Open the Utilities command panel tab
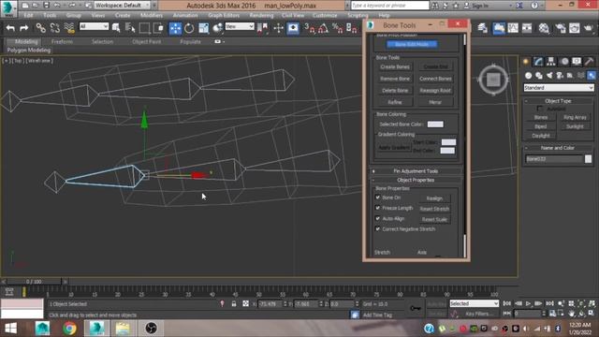599x337 pixels. pos(589,62)
